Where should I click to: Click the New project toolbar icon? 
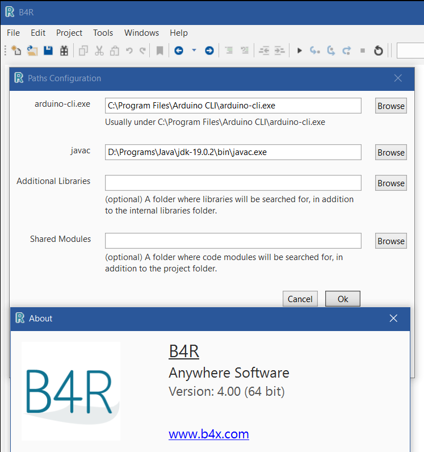tap(16, 51)
